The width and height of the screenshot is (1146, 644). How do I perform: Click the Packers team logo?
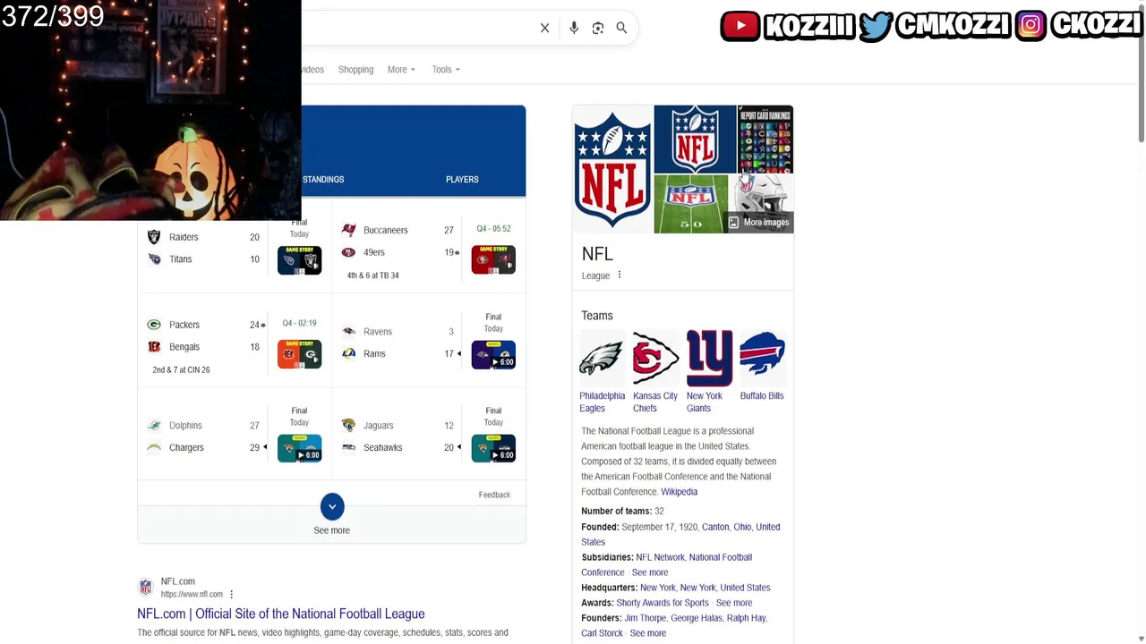(154, 325)
